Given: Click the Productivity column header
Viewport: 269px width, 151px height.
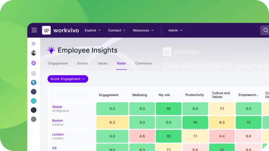Looking at the screenshot, I should pyautogui.click(x=195, y=95).
